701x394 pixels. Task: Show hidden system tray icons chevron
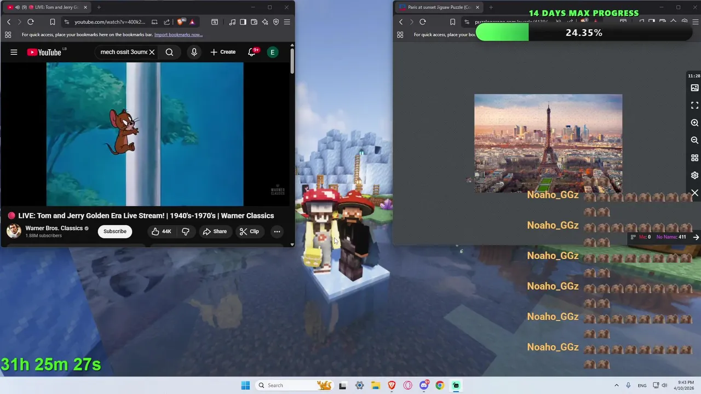pyautogui.click(x=616, y=385)
